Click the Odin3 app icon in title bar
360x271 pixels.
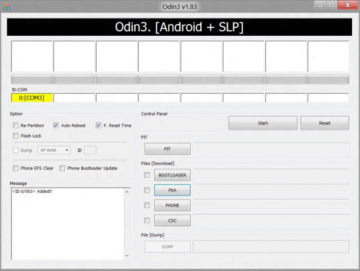(6, 7)
